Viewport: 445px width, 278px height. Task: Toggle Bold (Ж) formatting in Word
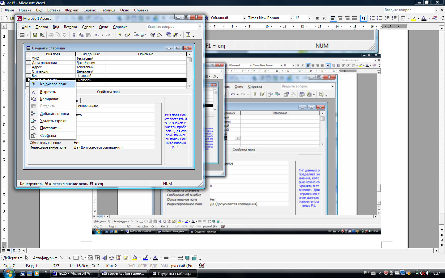point(317,18)
